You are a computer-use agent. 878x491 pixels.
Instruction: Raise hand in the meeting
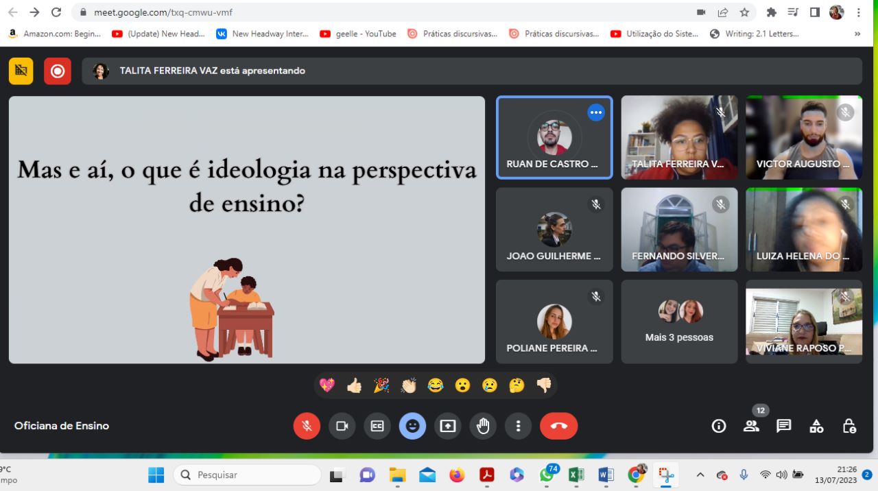483,426
